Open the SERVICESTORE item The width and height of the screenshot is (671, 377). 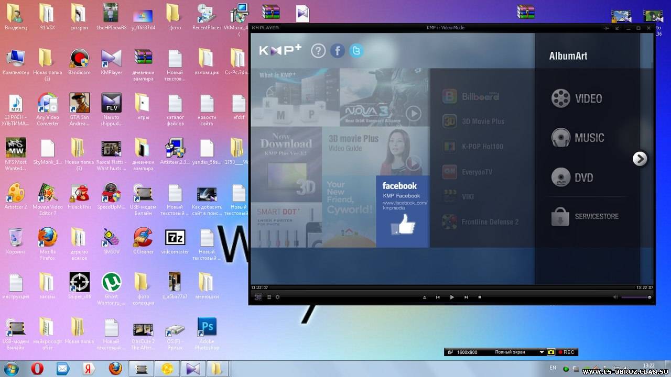[585, 216]
